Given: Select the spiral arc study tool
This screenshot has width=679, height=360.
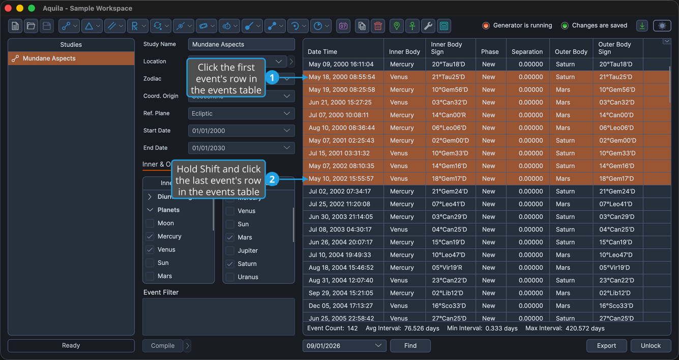Looking at the screenshot, I should click(298, 26).
